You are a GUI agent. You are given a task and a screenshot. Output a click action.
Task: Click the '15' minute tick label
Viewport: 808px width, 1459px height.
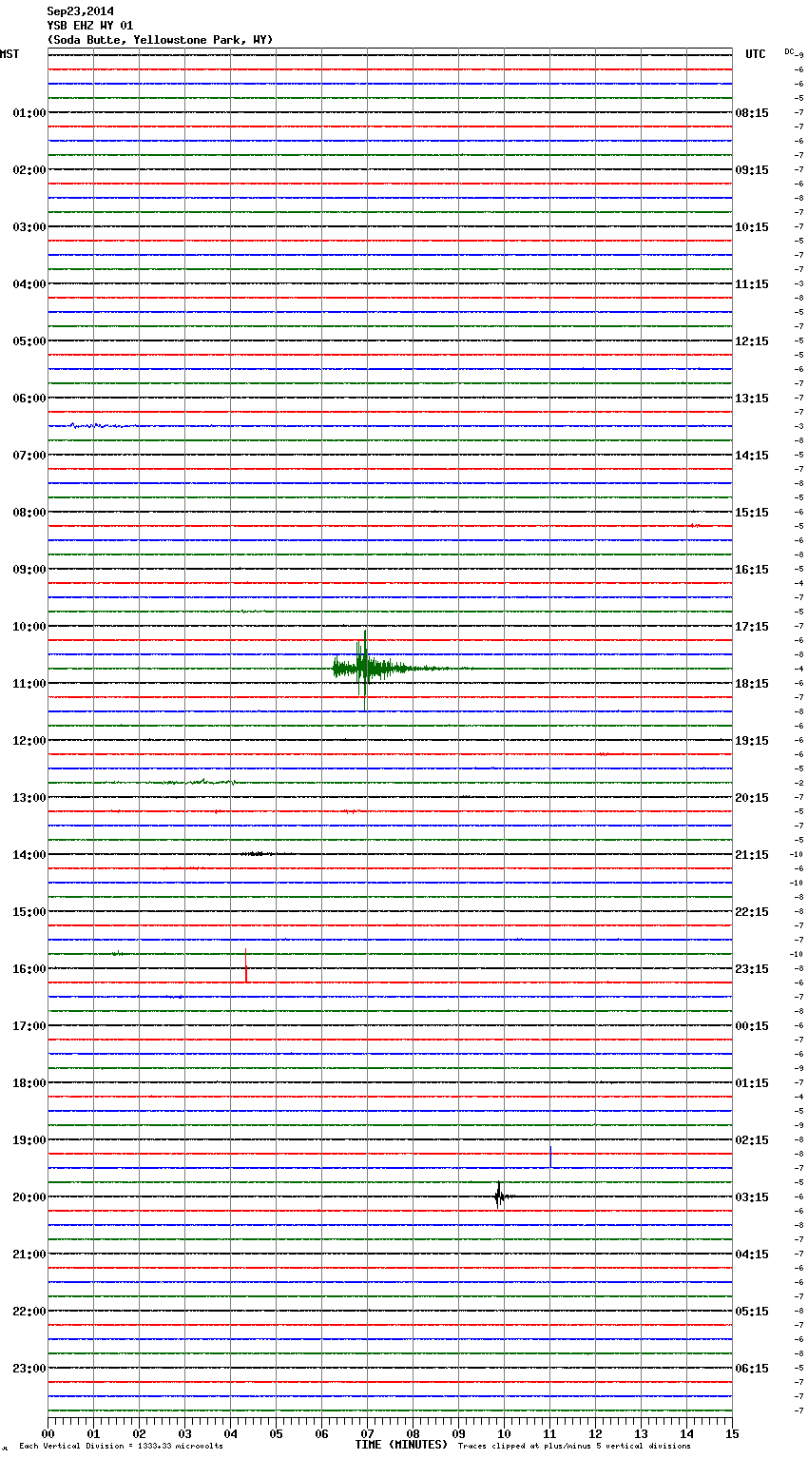click(732, 1433)
